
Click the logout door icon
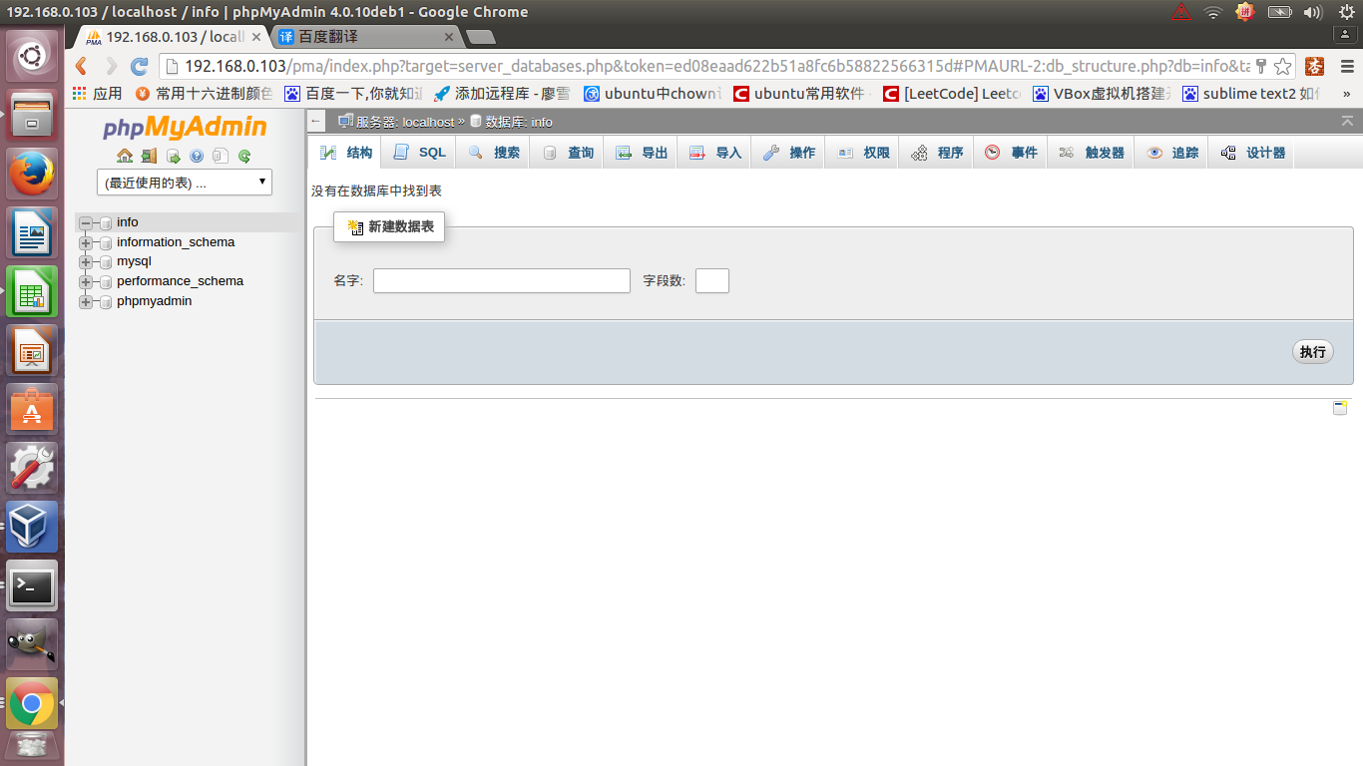tap(149, 156)
